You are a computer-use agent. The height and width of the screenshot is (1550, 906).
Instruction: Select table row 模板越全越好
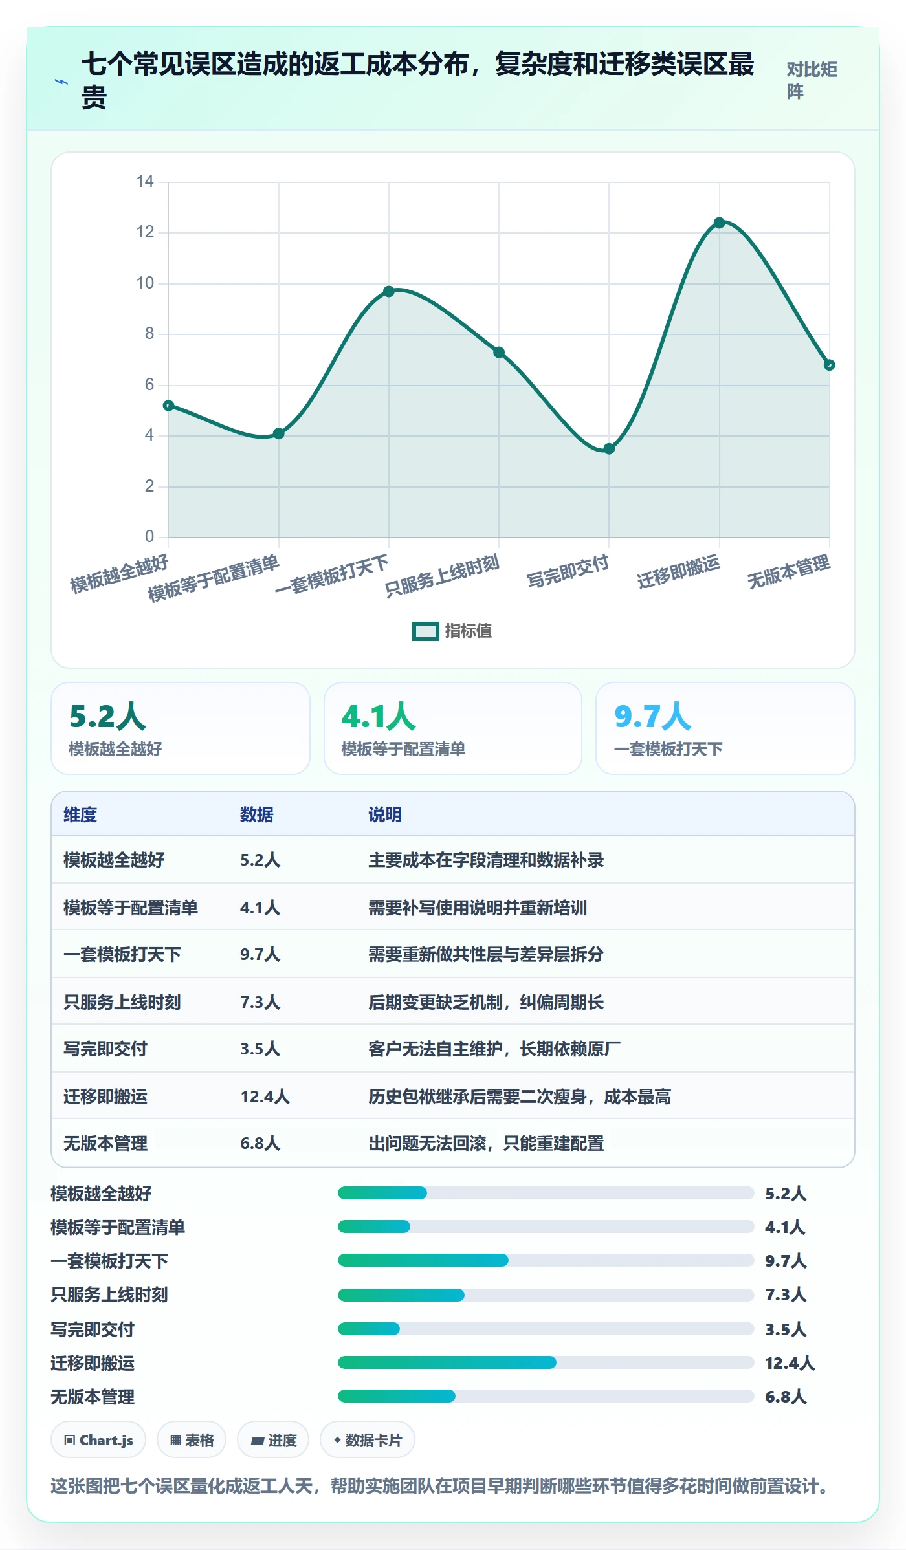click(453, 860)
